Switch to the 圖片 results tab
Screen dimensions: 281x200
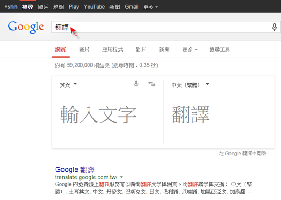(84, 50)
